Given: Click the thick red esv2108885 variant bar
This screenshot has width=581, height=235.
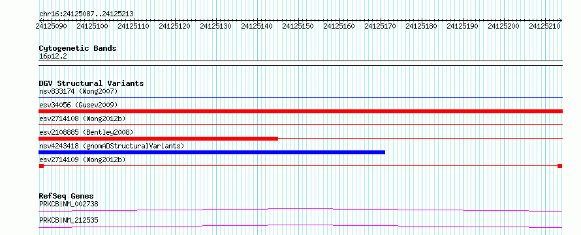Looking at the screenshot, I should pyautogui.click(x=158, y=139).
